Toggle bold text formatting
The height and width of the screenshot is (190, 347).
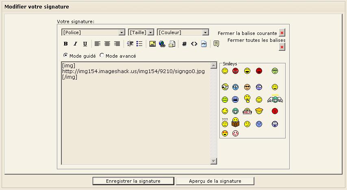click(66, 44)
